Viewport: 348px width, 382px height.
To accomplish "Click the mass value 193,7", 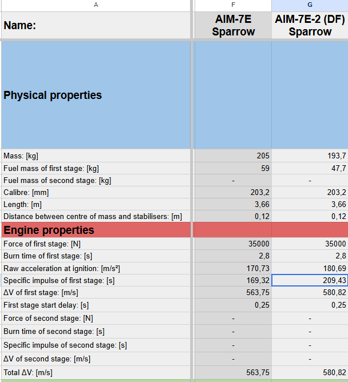I will [x=310, y=156].
